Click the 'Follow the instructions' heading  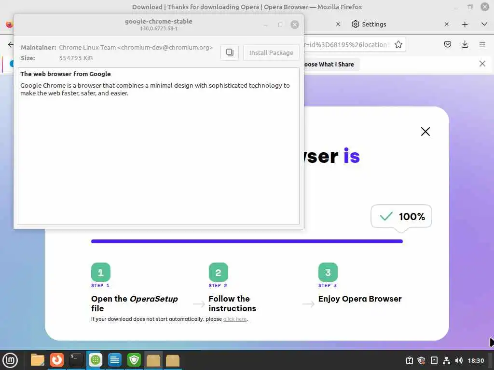(x=232, y=304)
